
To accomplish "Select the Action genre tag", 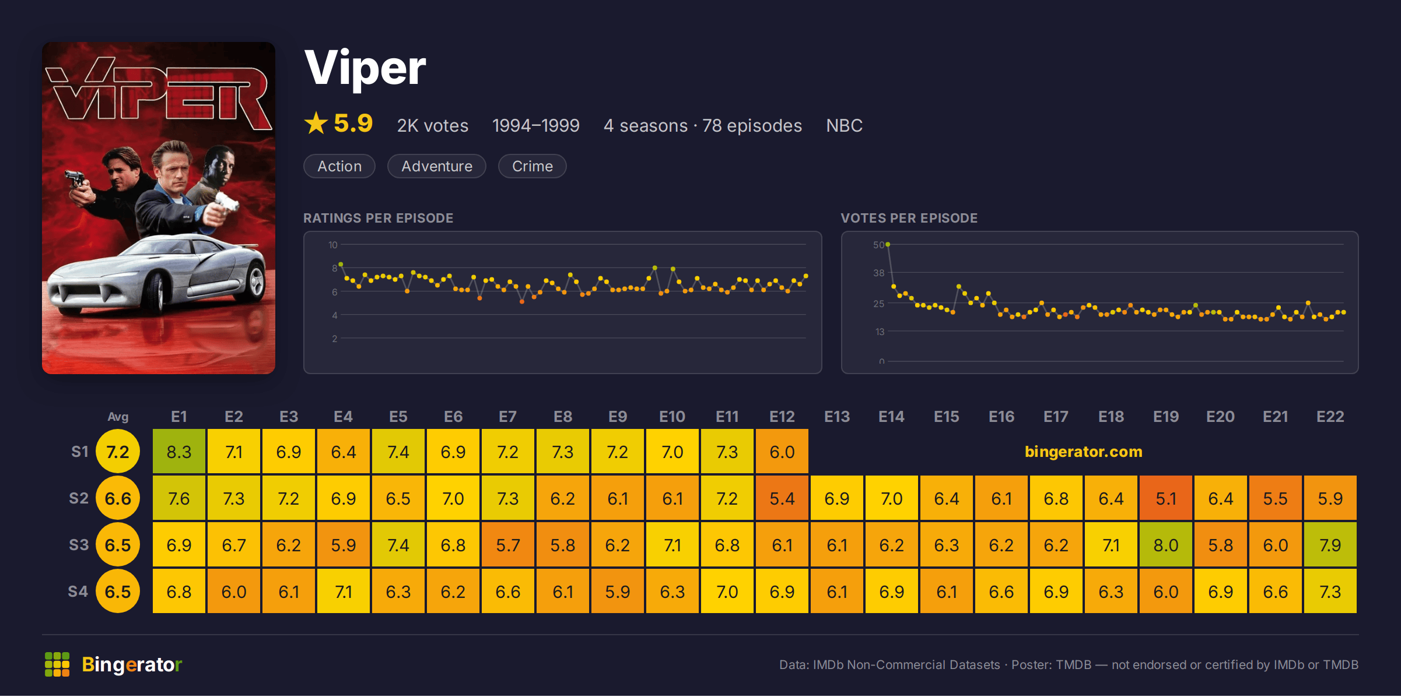I will pos(339,166).
